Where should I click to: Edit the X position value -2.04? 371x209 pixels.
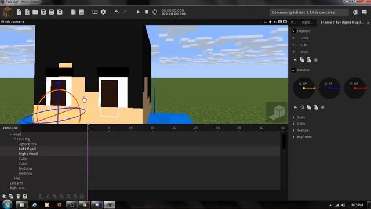pyautogui.click(x=305, y=38)
